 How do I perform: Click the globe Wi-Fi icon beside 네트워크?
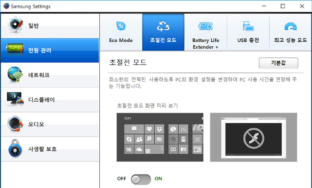click(15, 74)
